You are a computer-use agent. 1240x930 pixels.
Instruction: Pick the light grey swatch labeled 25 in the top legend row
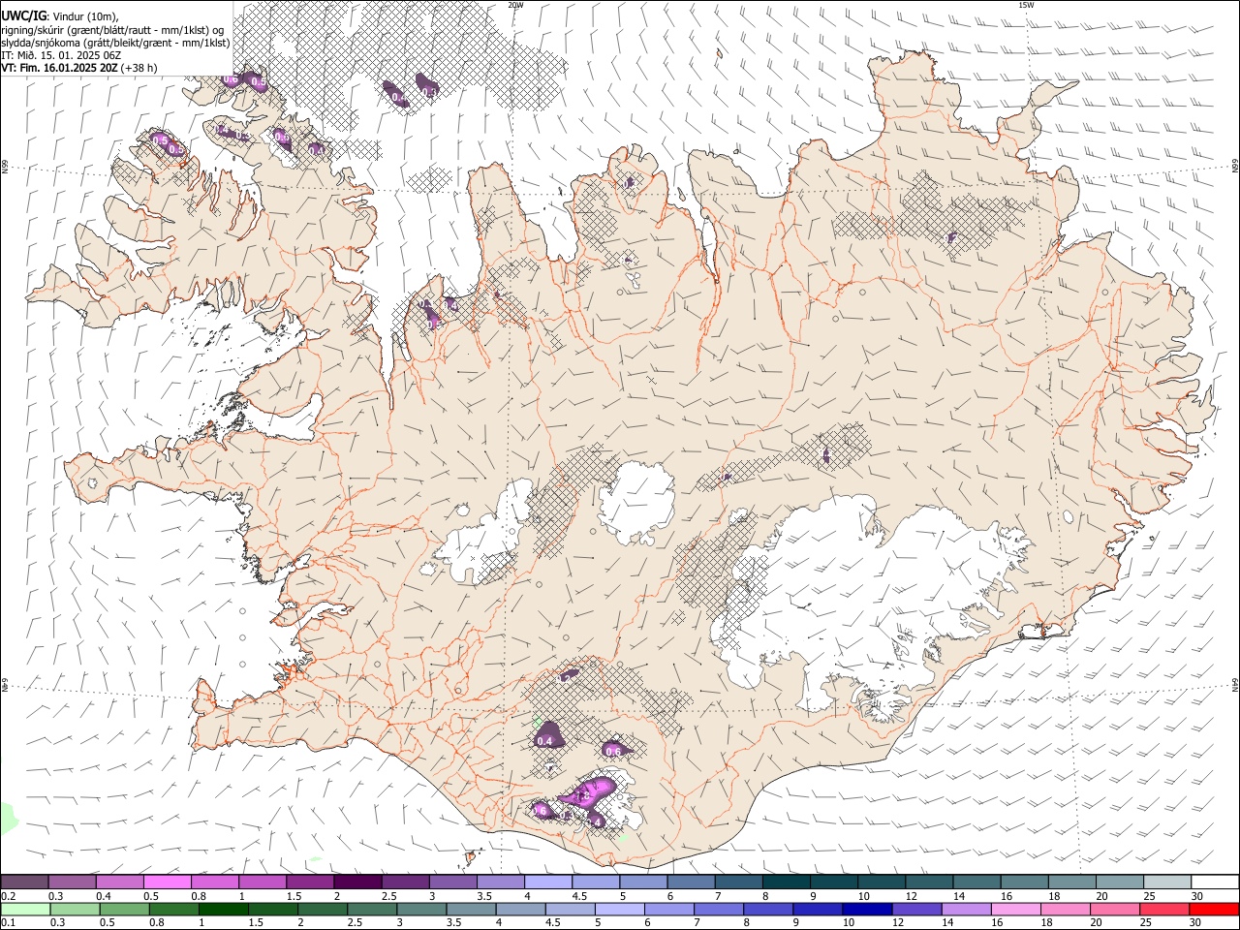click(1167, 882)
